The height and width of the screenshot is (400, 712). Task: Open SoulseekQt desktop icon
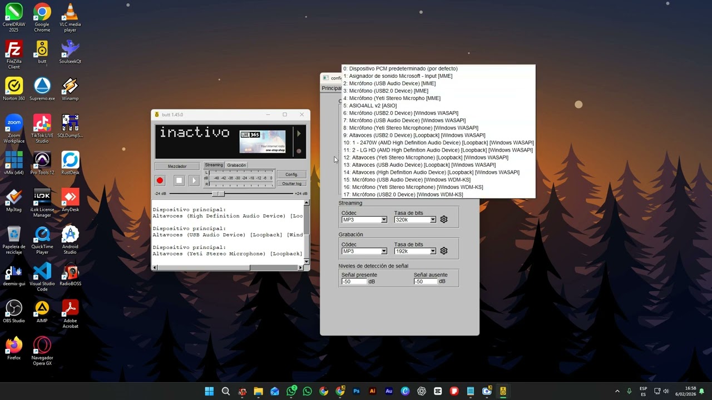point(70,52)
